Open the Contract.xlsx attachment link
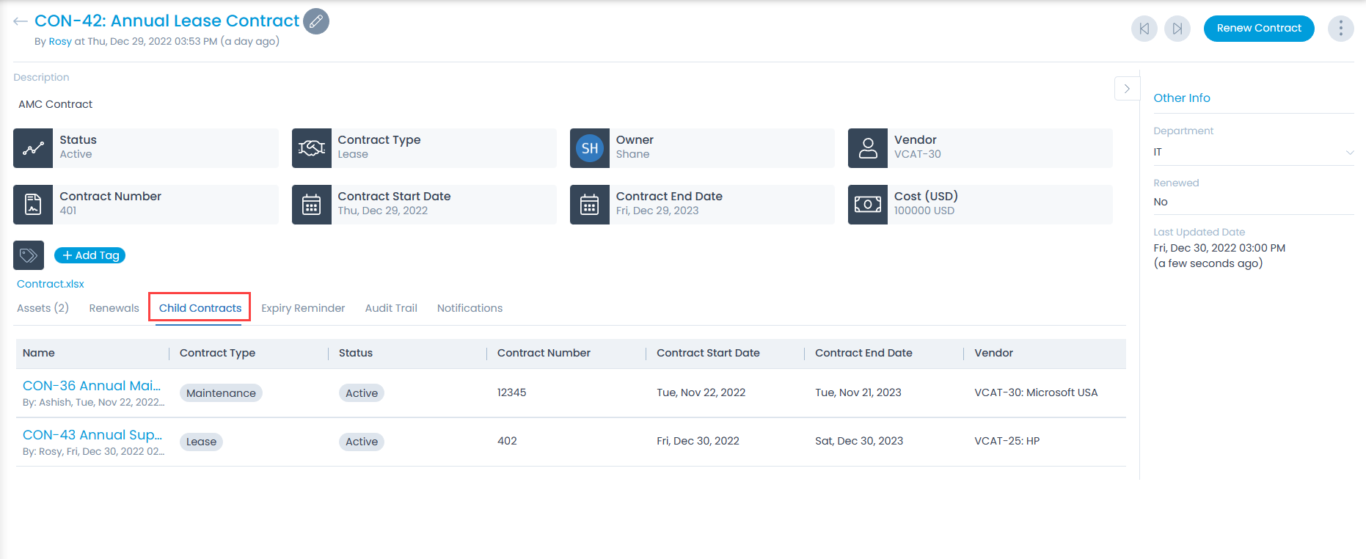The image size is (1366, 559). pyautogui.click(x=51, y=284)
